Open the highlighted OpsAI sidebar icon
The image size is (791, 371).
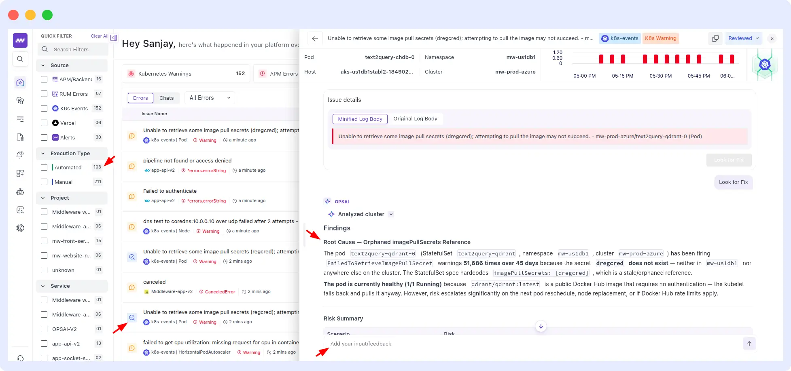click(20, 83)
